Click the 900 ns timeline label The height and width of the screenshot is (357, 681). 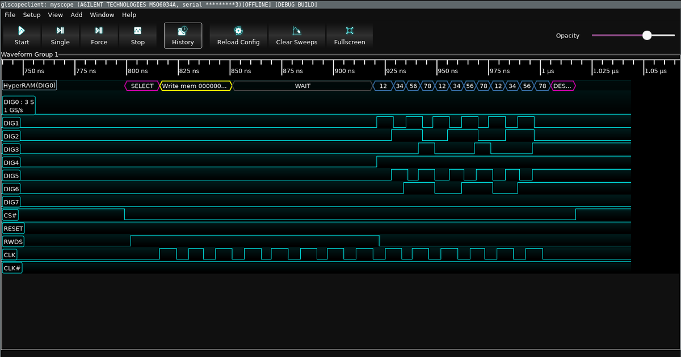(x=344, y=71)
